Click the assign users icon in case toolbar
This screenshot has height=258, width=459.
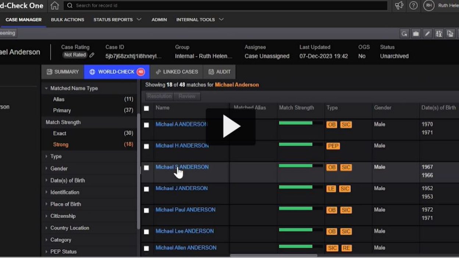coord(439,34)
